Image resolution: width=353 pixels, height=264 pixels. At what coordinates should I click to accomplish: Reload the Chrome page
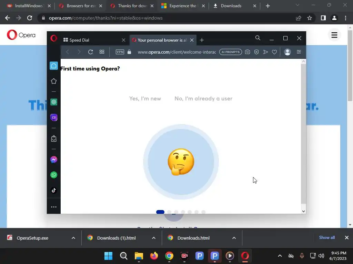pos(30,18)
